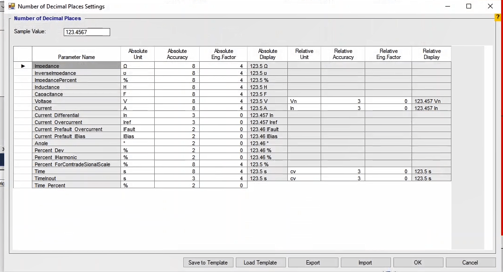Click the Save to Template button
This screenshot has height=272, width=503.
[208, 263]
